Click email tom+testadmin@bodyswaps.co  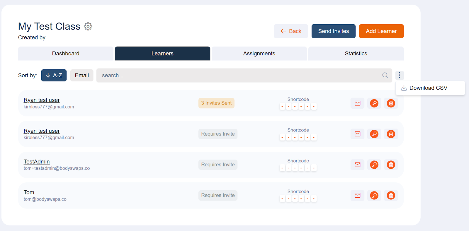point(57,168)
